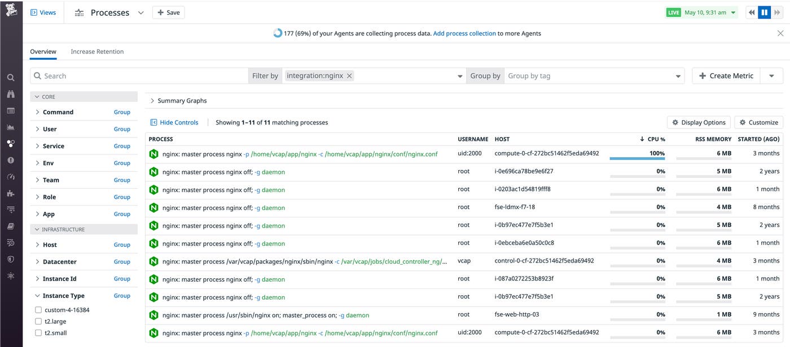Select the Overview tab

43,51
